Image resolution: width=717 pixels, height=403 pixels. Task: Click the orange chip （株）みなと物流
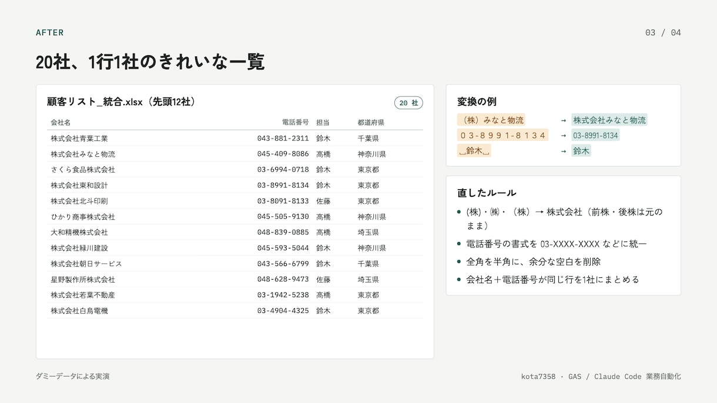tap(491, 120)
